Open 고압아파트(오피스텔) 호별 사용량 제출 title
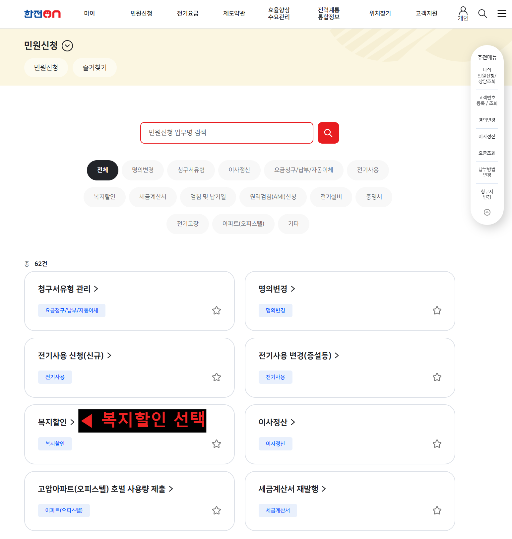This screenshot has height=539, width=512. tap(105, 489)
